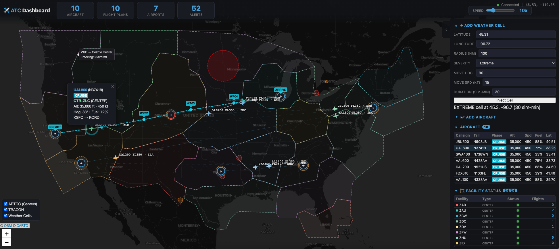This screenshot has height=249, width=559.
Task: Select the DAL700 aircraft icon on the map
Action: 208,114
